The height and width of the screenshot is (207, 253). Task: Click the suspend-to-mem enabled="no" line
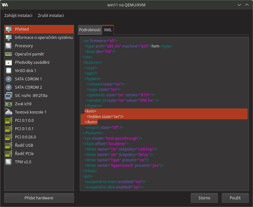coord(115,182)
